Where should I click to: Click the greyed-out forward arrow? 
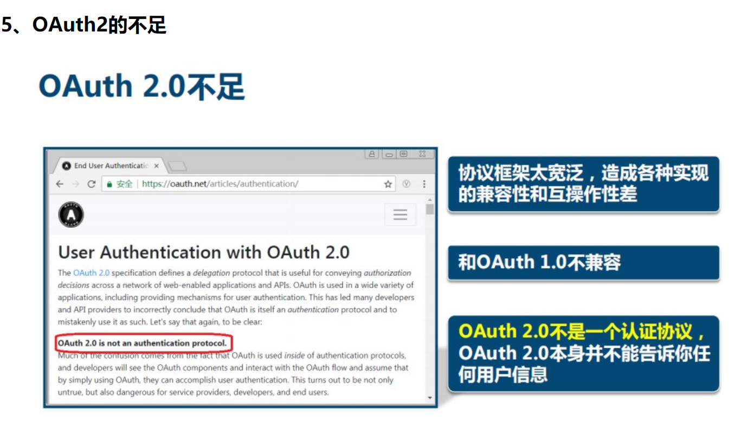[75, 184]
